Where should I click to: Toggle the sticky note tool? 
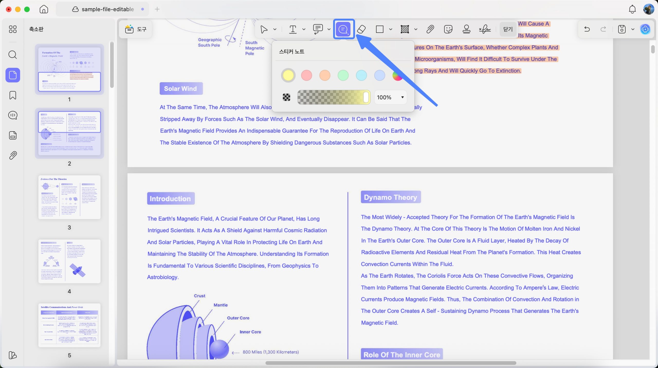click(344, 29)
